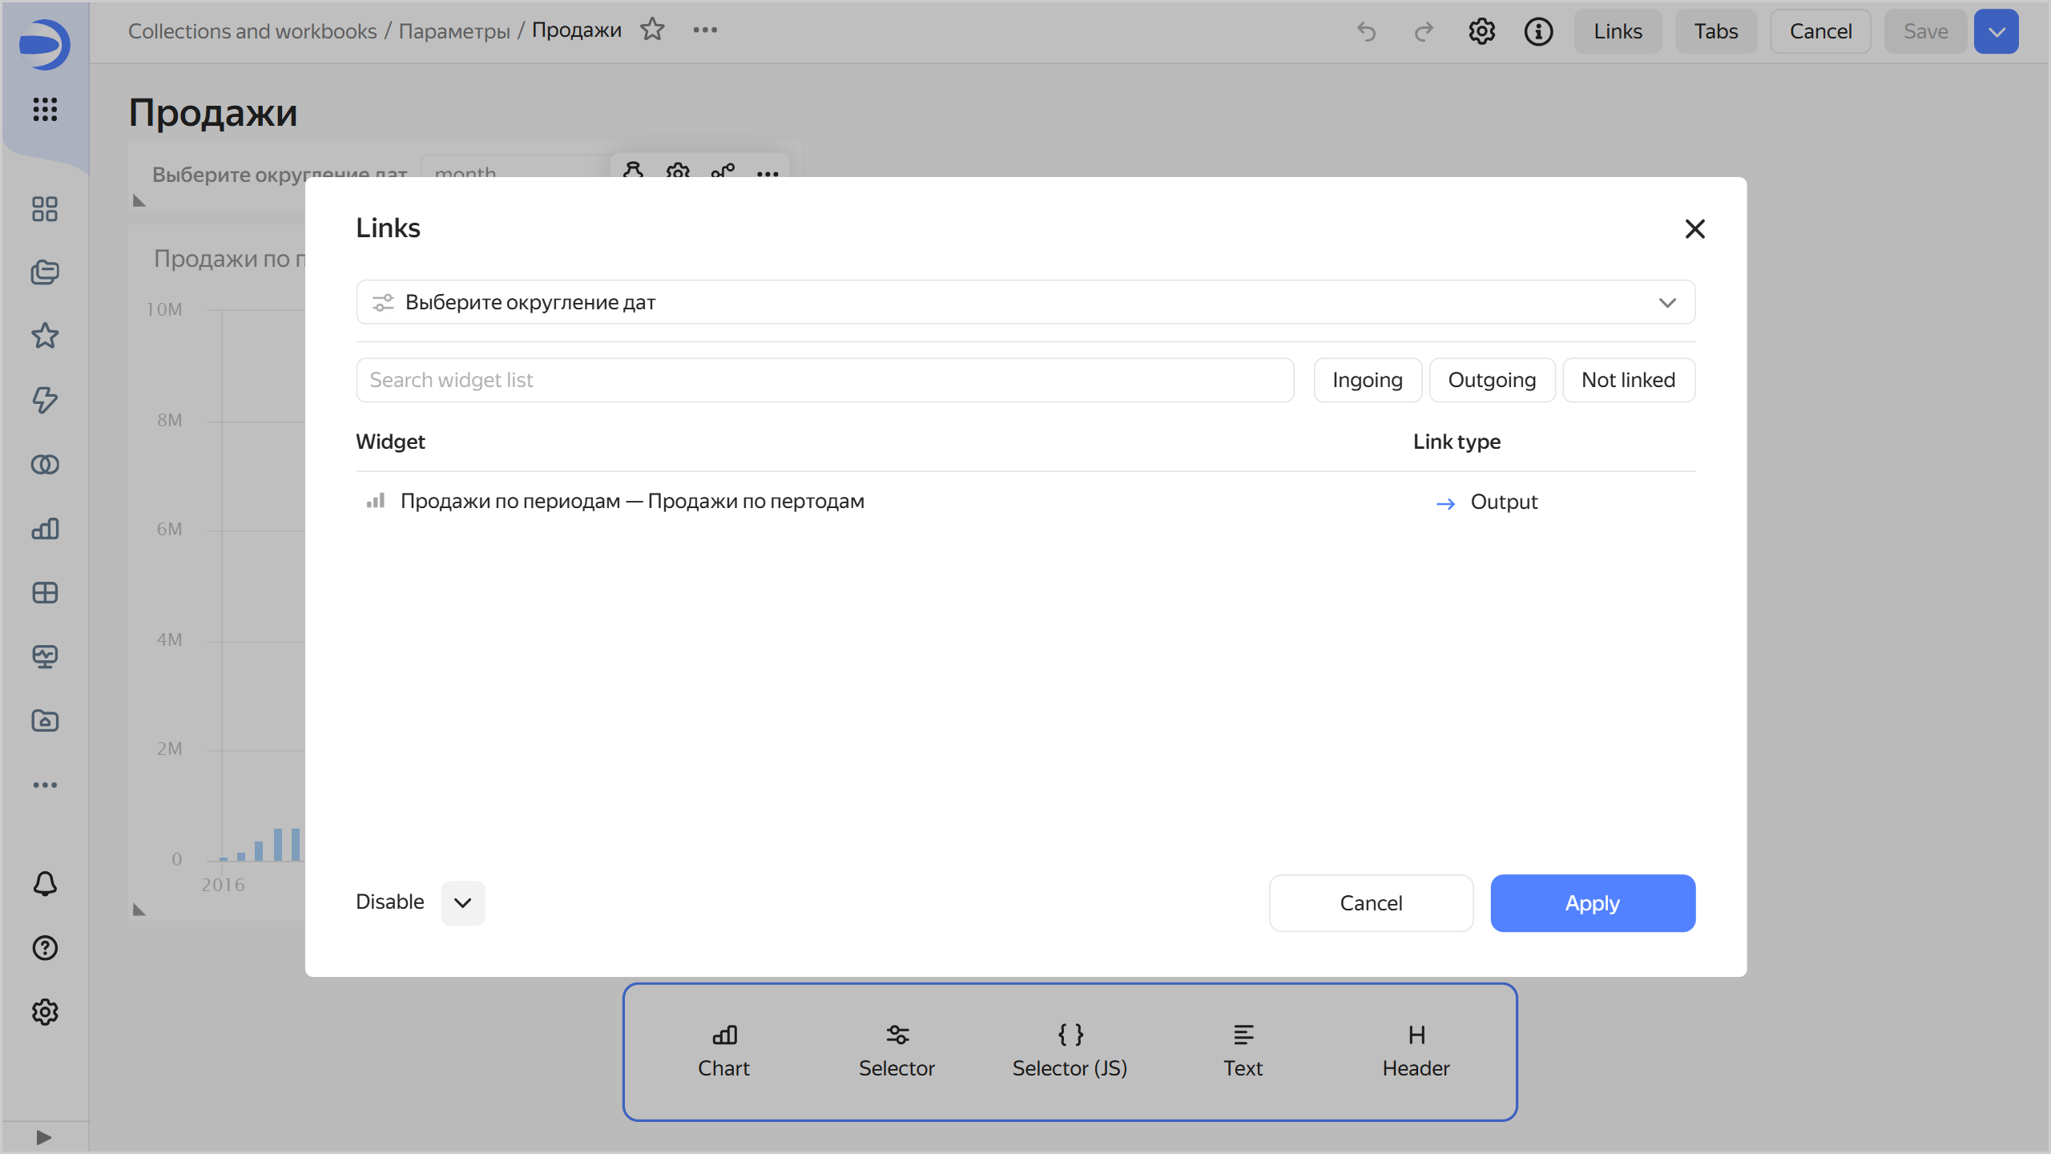Viewport: 2051px width, 1154px height.
Task: Click the star favorites icon in sidebar
Action: pyautogui.click(x=45, y=336)
